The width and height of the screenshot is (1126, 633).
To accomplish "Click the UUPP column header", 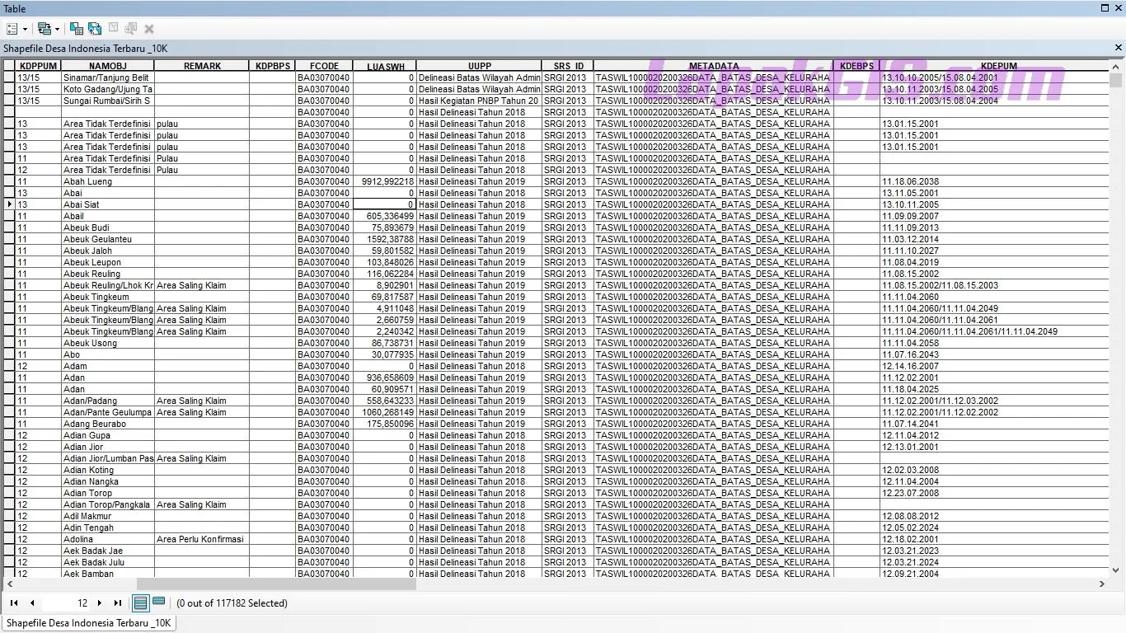I will coord(479,66).
